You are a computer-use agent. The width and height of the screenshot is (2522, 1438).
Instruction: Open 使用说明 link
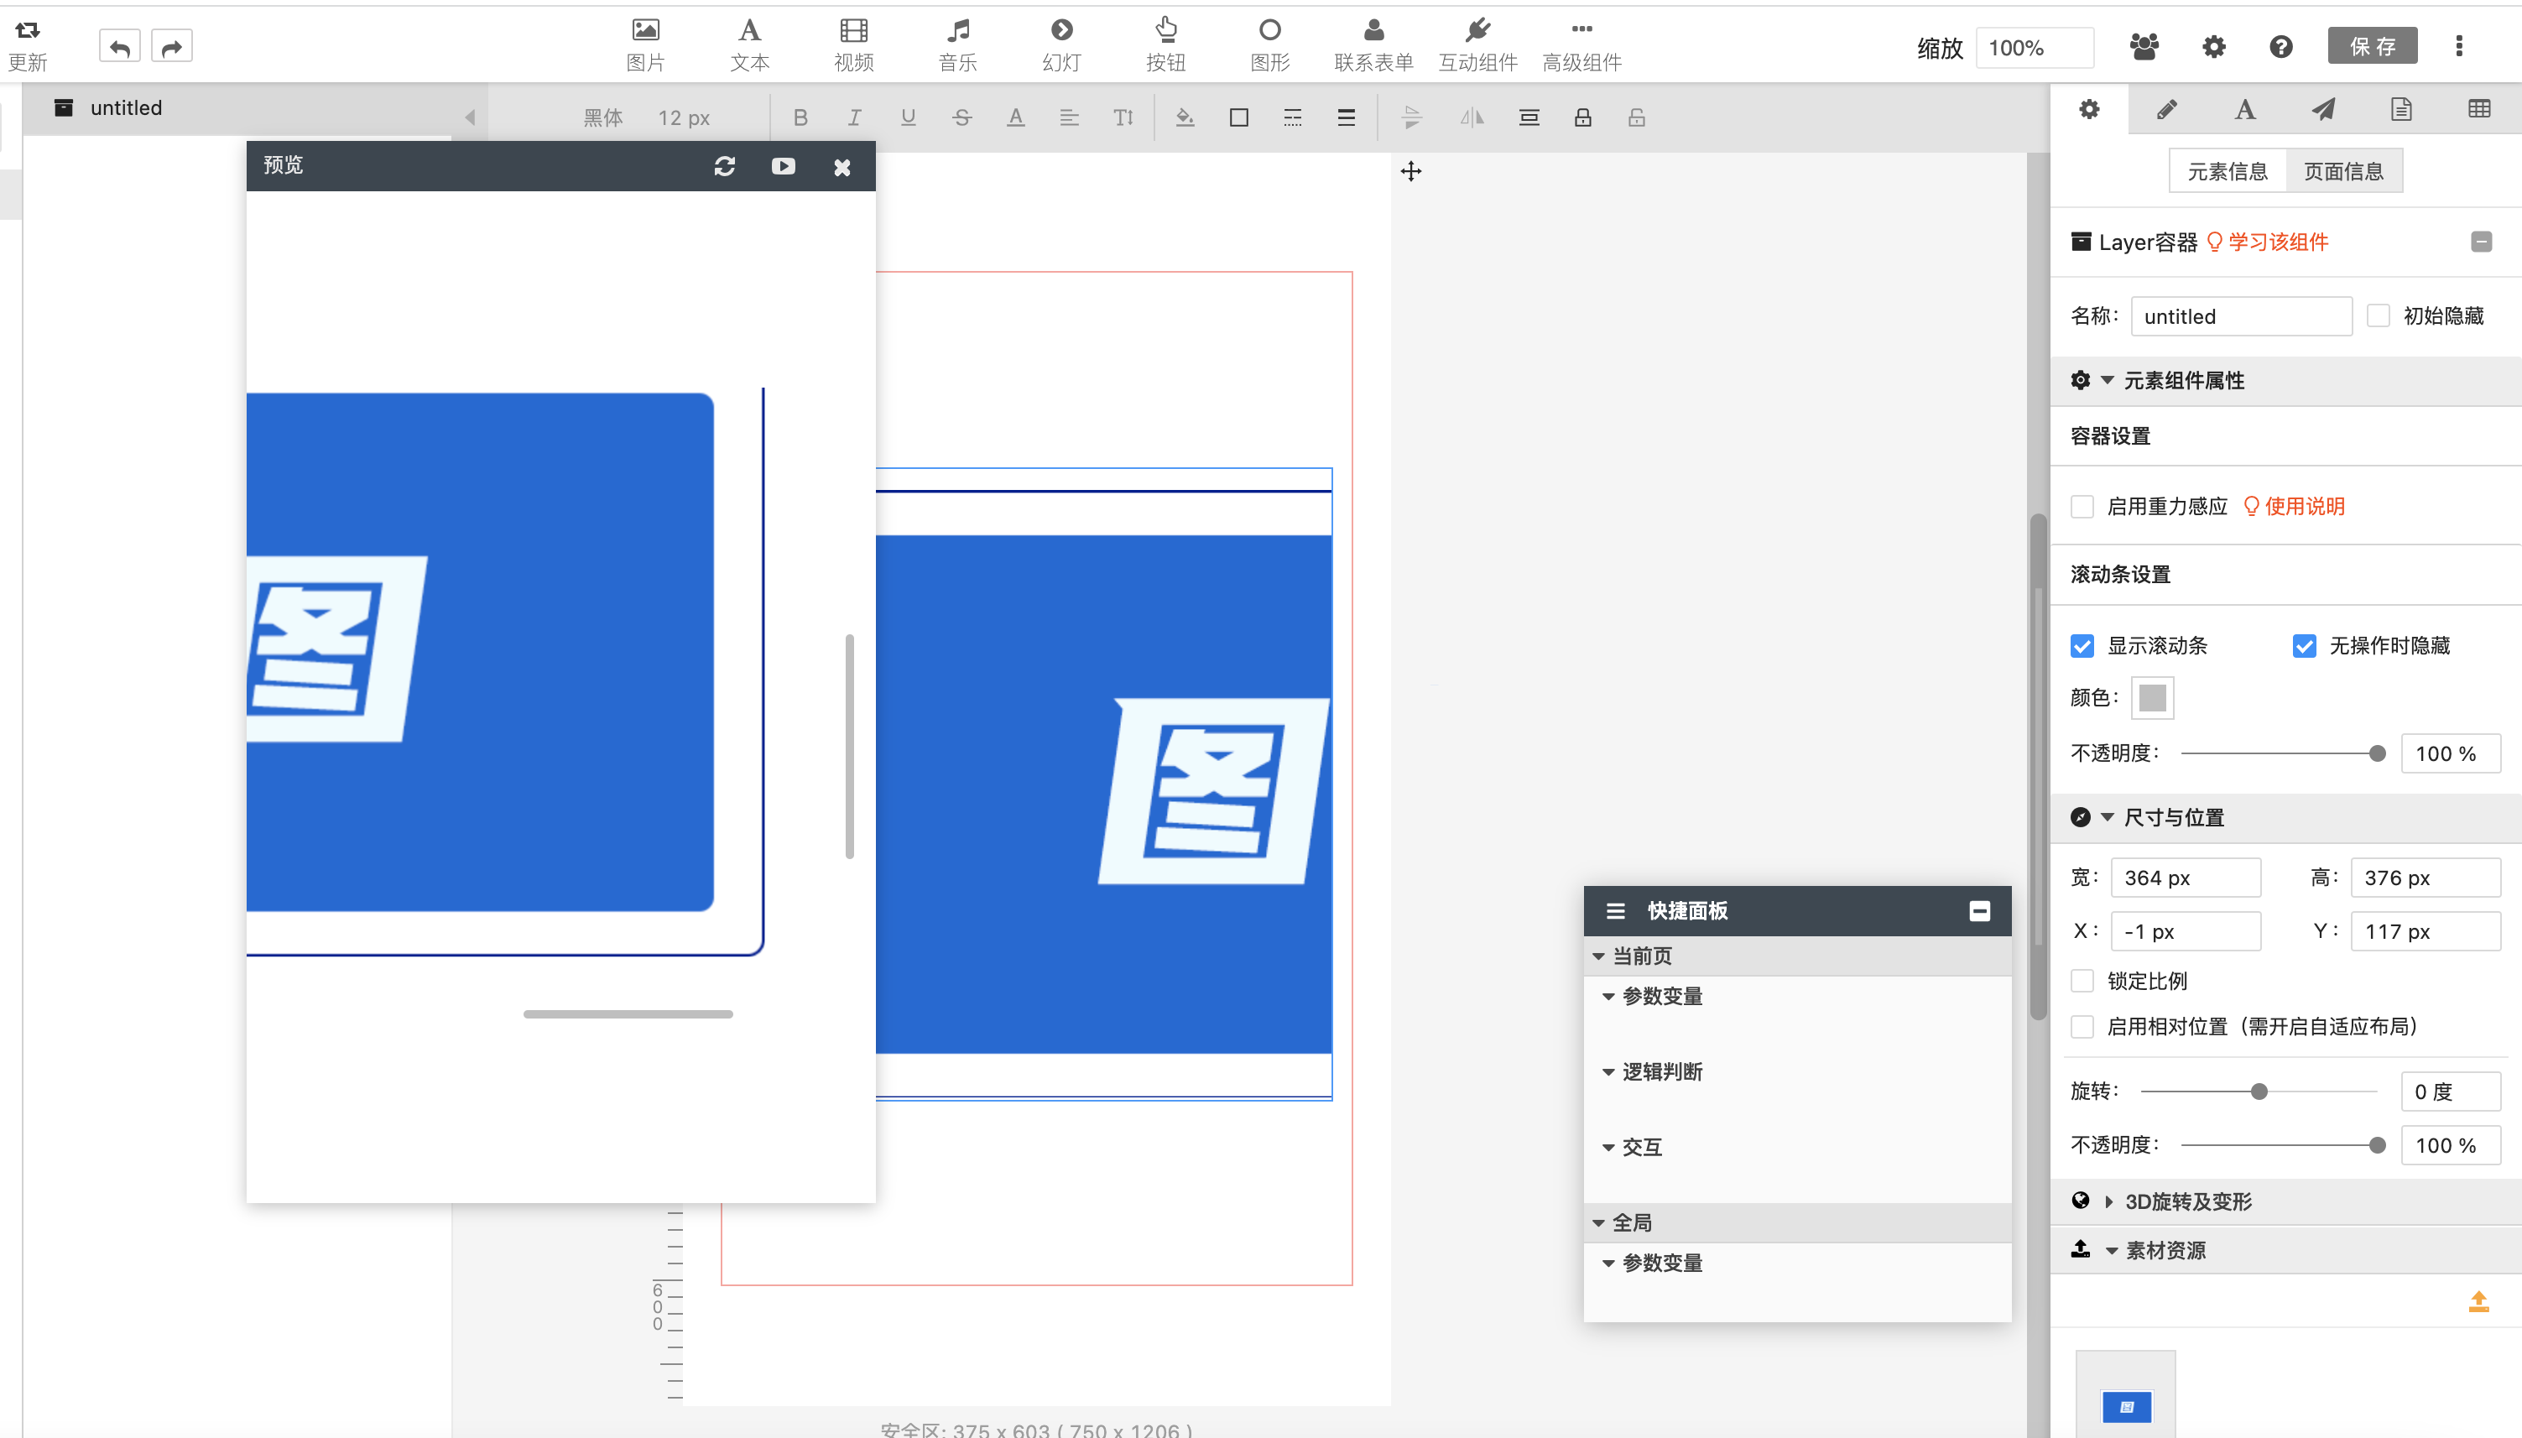(x=2295, y=506)
